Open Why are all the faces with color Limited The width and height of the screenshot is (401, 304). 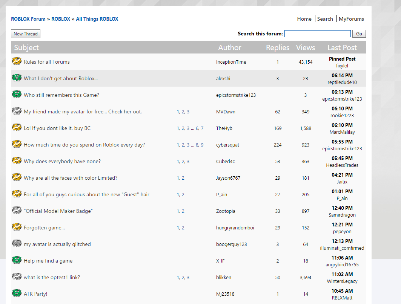(71, 178)
